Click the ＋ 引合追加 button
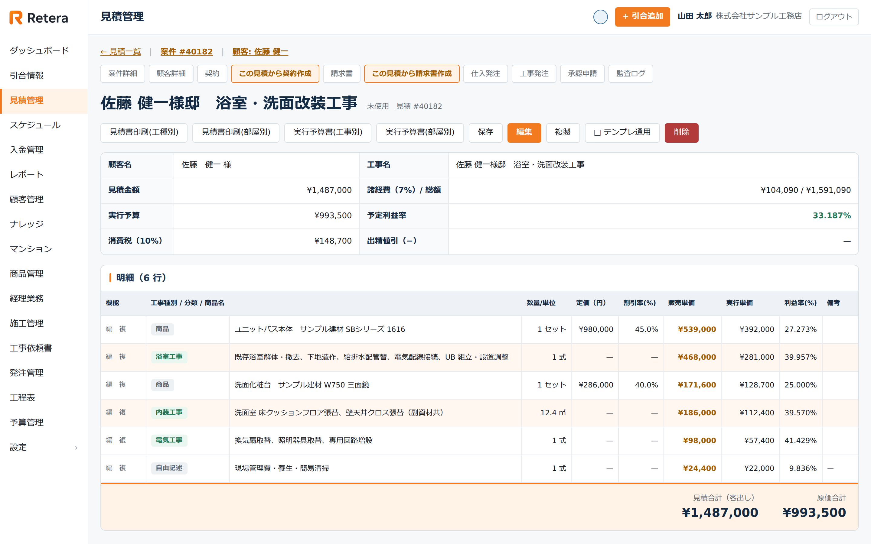Image resolution: width=871 pixels, height=544 pixels. click(x=642, y=17)
